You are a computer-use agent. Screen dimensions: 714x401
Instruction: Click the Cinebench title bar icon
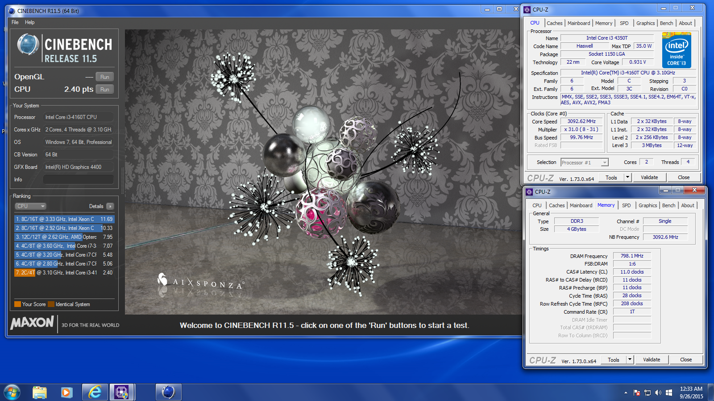click(x=12, y=11)
